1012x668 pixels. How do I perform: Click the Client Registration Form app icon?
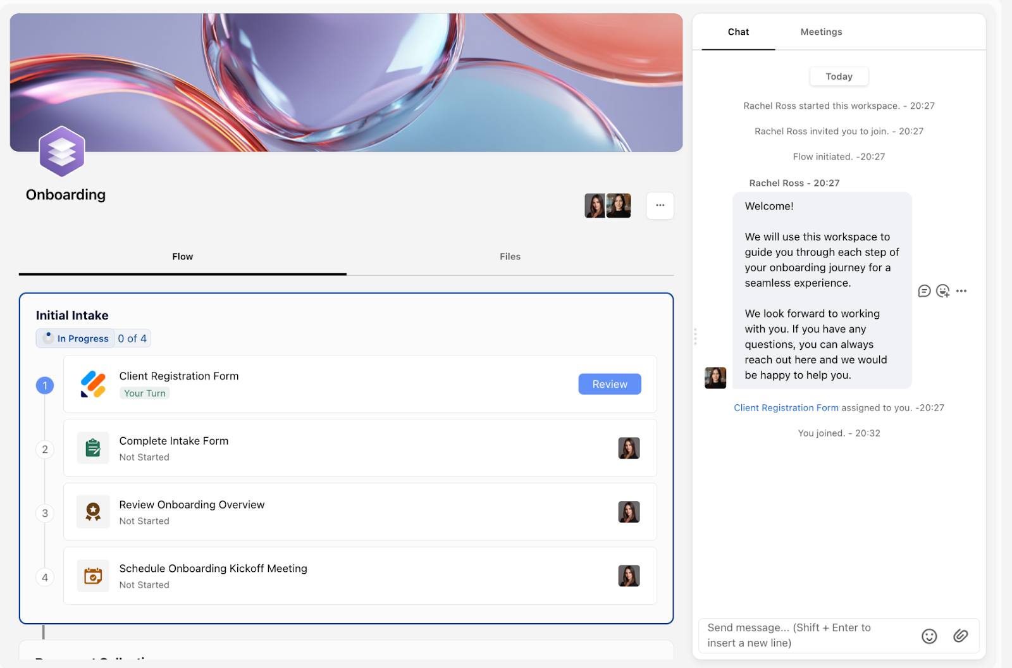coord(93,384)
